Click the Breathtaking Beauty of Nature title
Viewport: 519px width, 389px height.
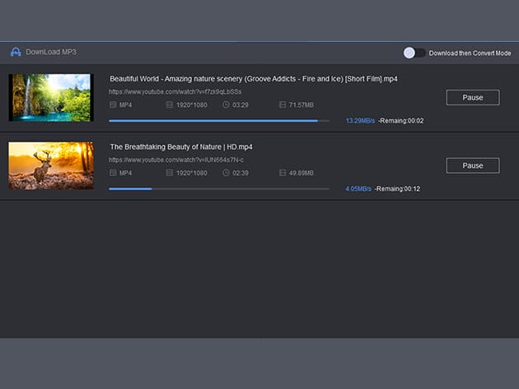[180, 146]
